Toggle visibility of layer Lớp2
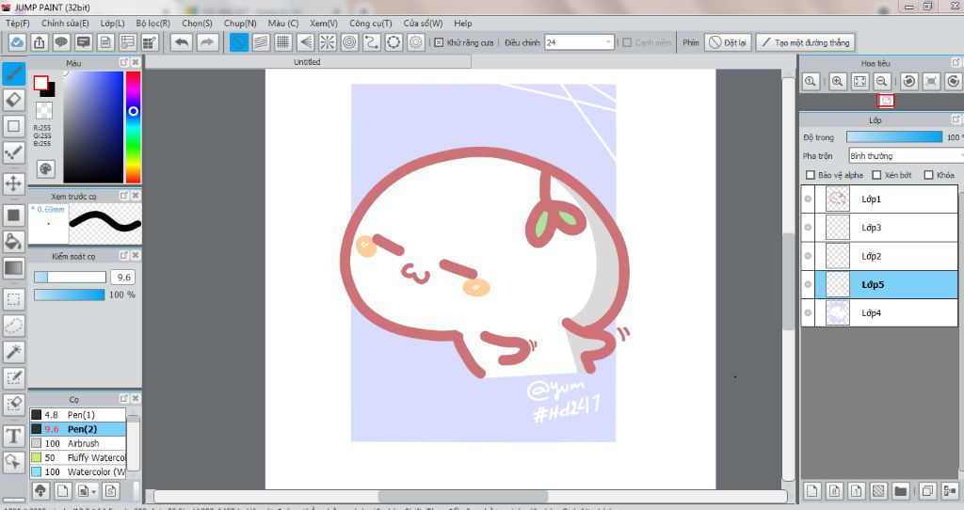The height and width of the screenshot is (510, 964). pyautogui.click(x=808, y=256)
